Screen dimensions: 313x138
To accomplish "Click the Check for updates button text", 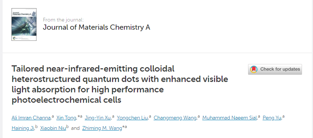I will [280, 69].
